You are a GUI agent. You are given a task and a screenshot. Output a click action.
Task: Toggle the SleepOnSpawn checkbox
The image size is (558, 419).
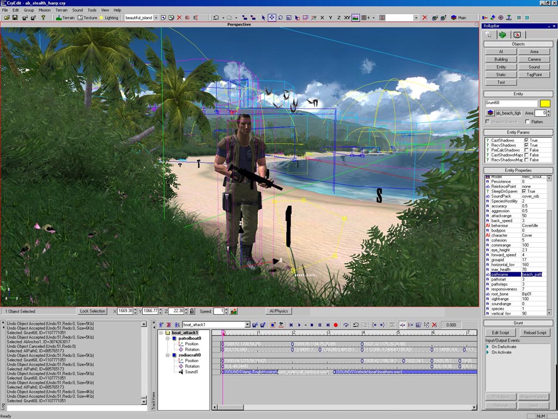pyautogui.click(x=524, y=191)
